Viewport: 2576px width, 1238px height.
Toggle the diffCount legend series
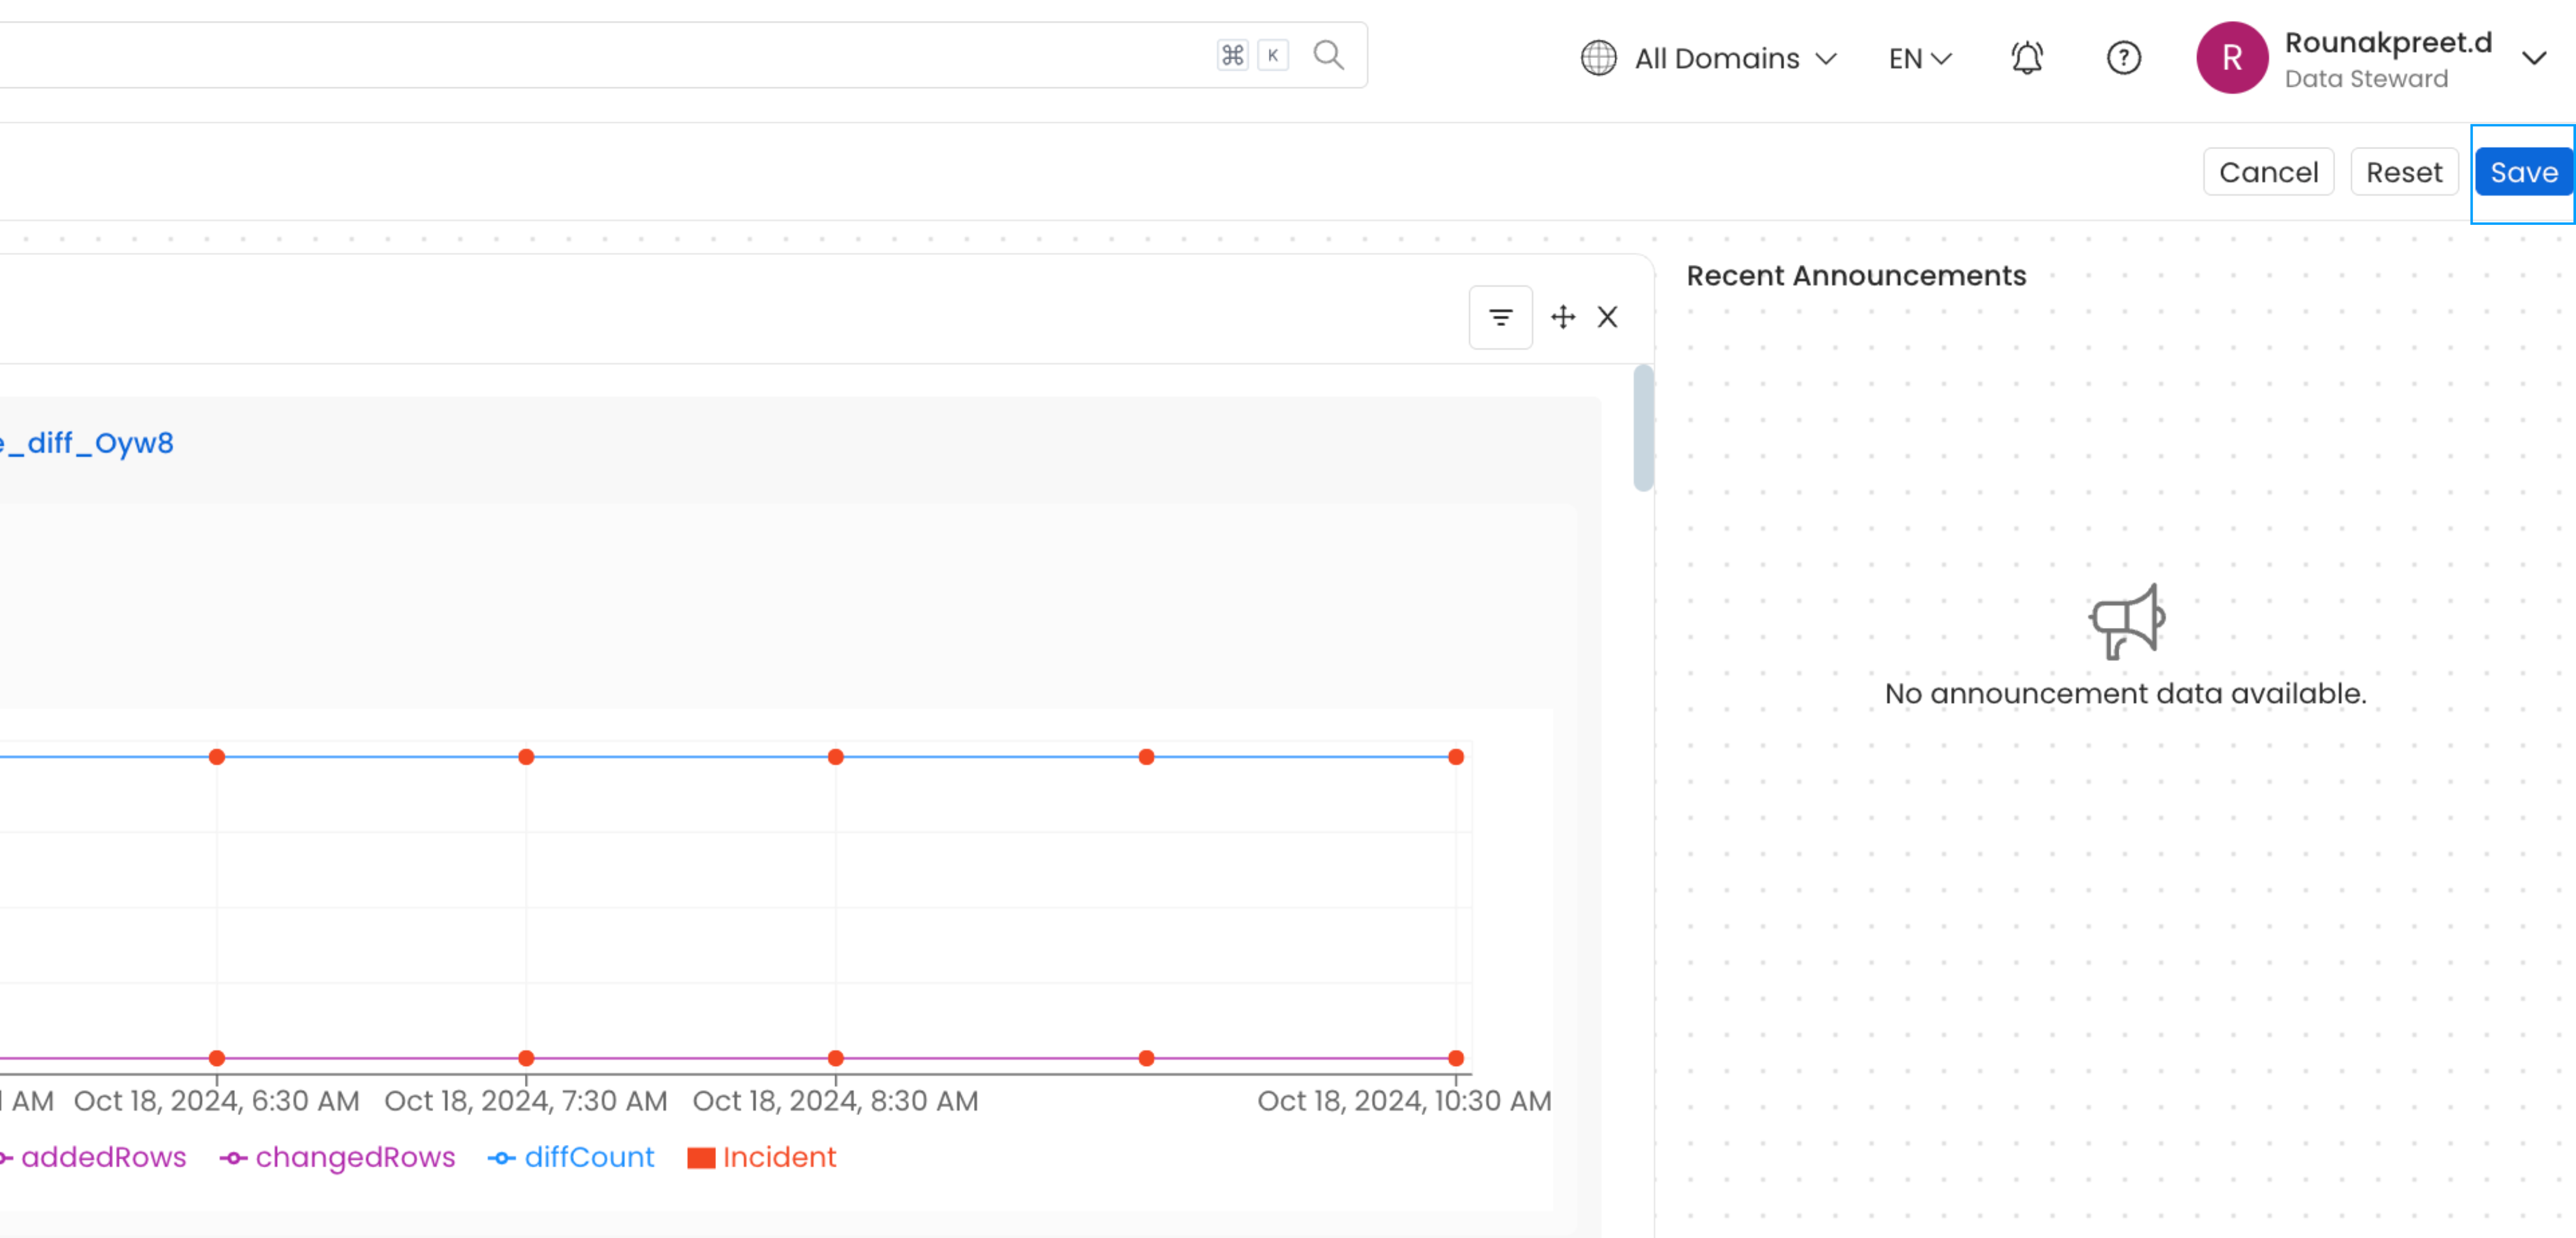click(x=571, y=1157)
